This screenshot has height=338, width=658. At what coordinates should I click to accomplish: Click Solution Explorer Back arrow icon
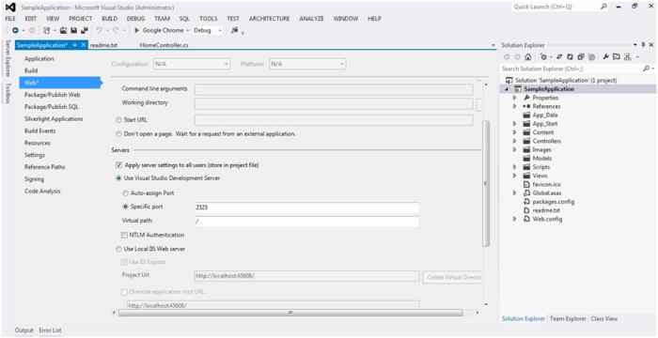coord(508,57)
